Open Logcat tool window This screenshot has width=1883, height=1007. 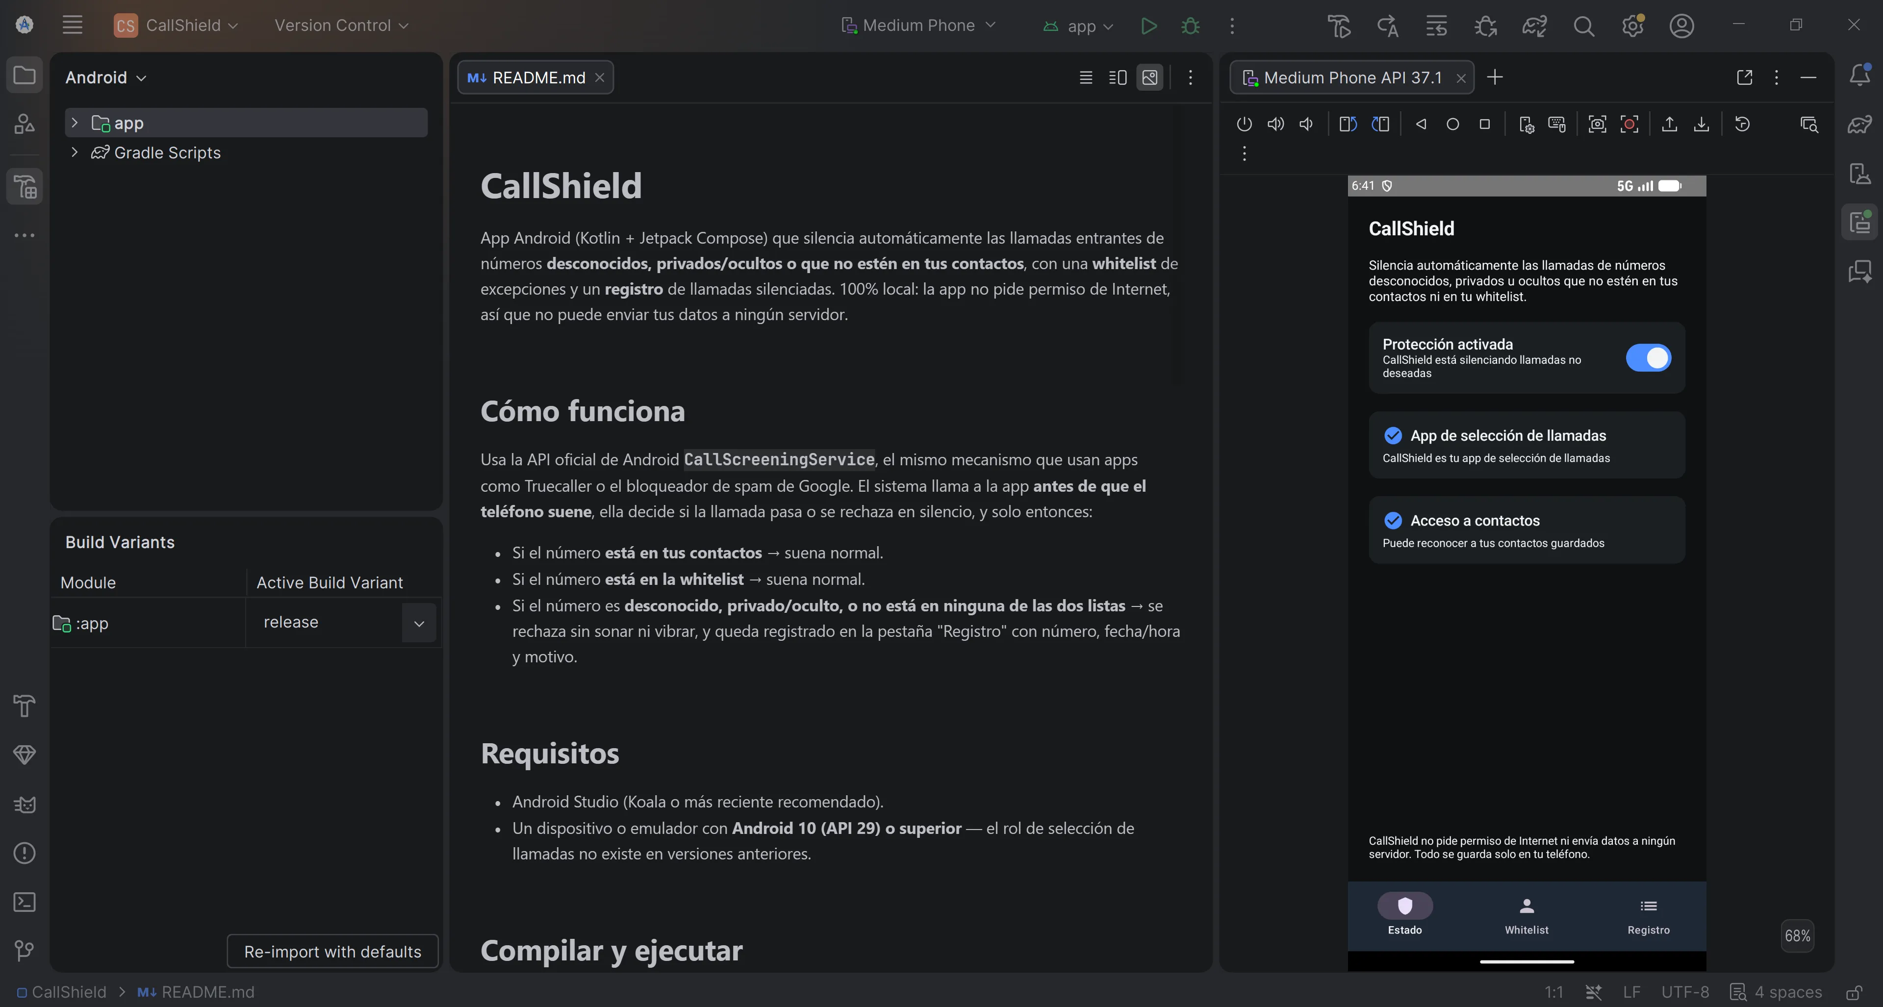pyautogui.click(x=24, y=805)
